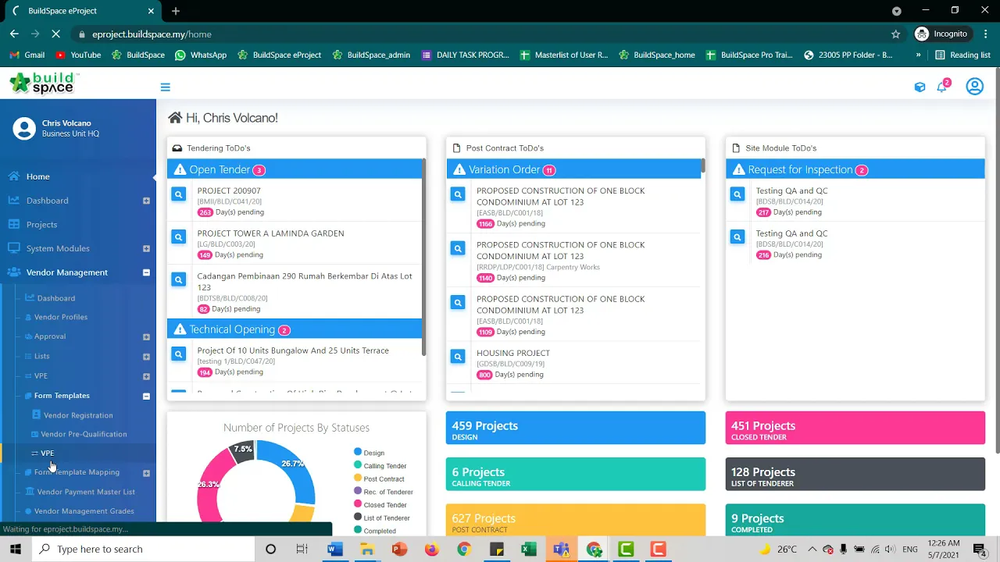Toggle Calling Tender legend item
Screen dimensions: 1000x562
380,466
